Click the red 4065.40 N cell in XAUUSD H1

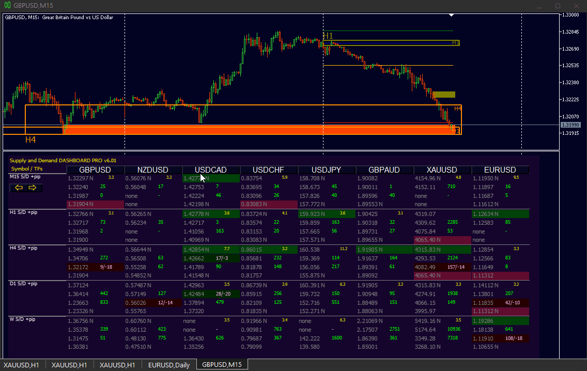click(442, 240)
